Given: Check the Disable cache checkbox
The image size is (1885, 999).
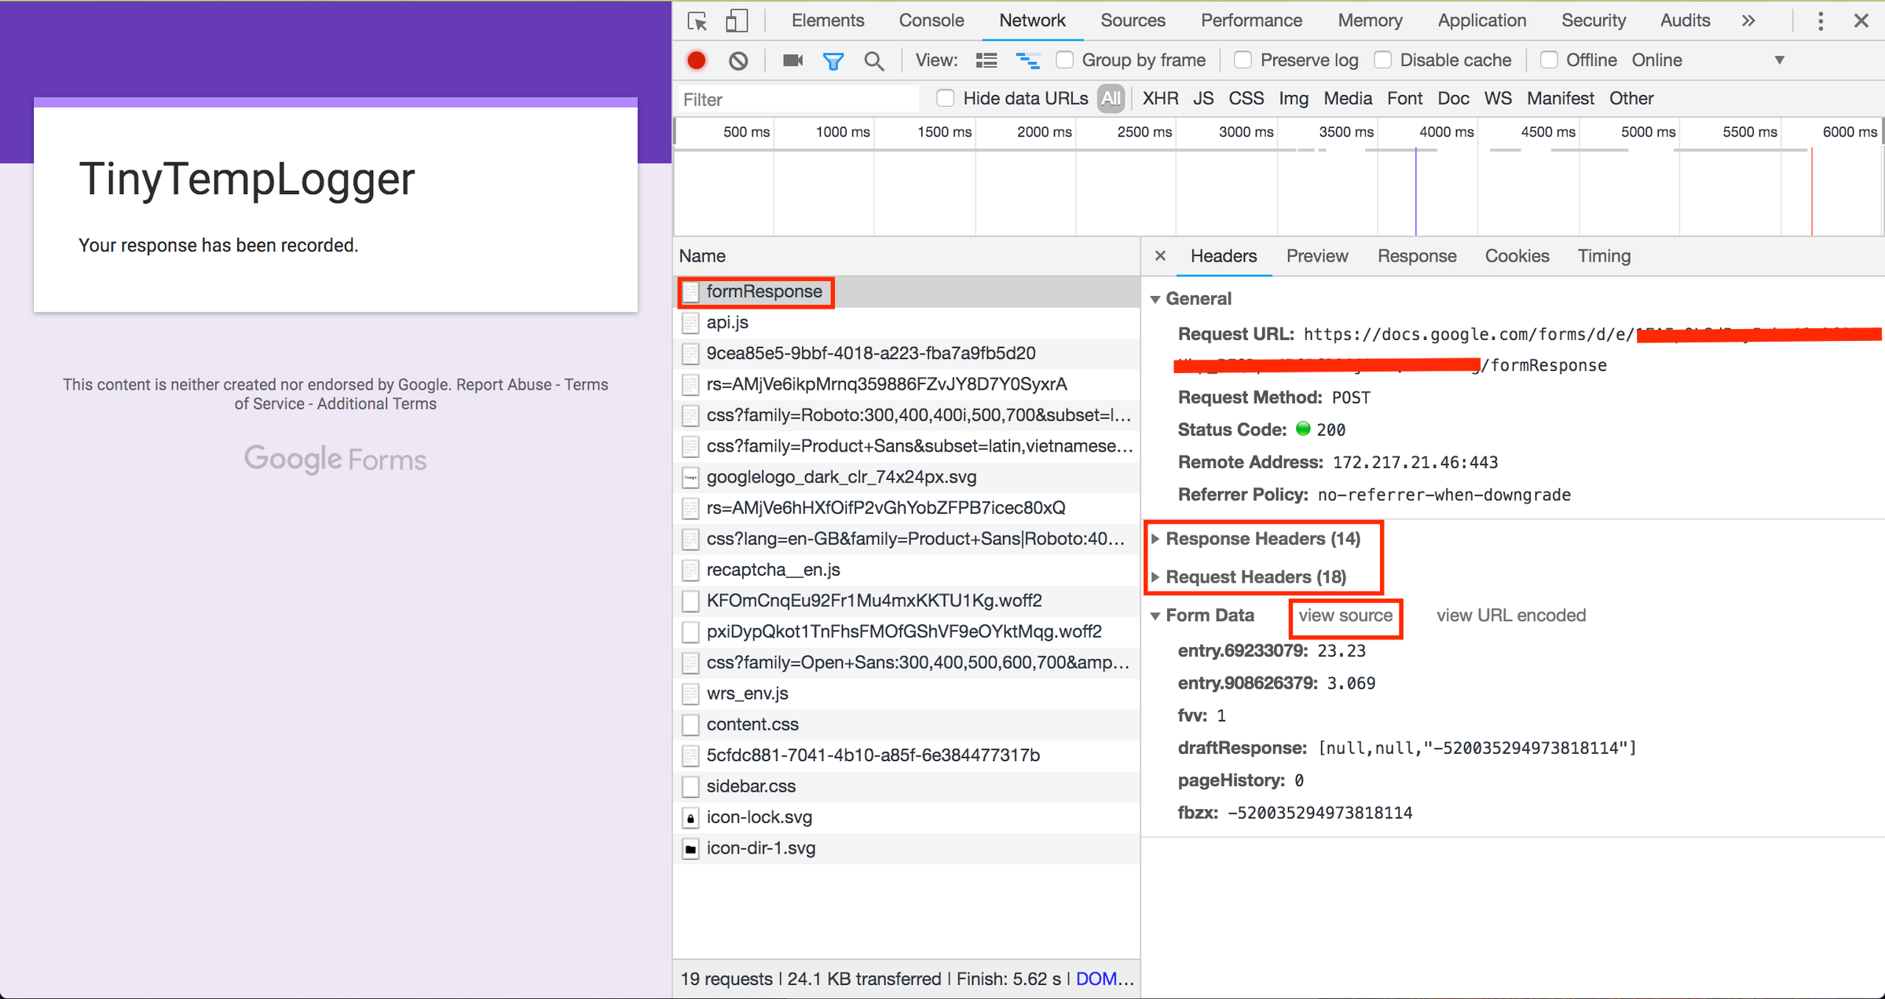Looking at the screenshot, I should click(1383, 60).
